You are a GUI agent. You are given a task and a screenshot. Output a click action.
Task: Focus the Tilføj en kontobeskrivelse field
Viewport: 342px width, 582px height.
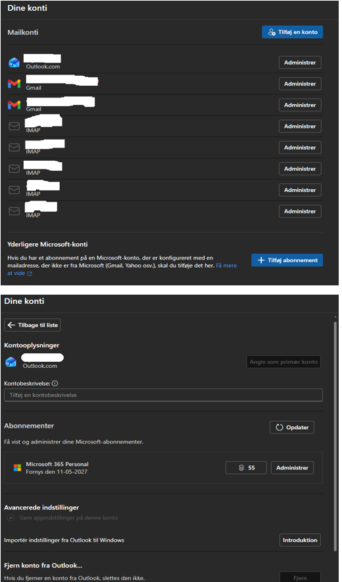point(163,395)
